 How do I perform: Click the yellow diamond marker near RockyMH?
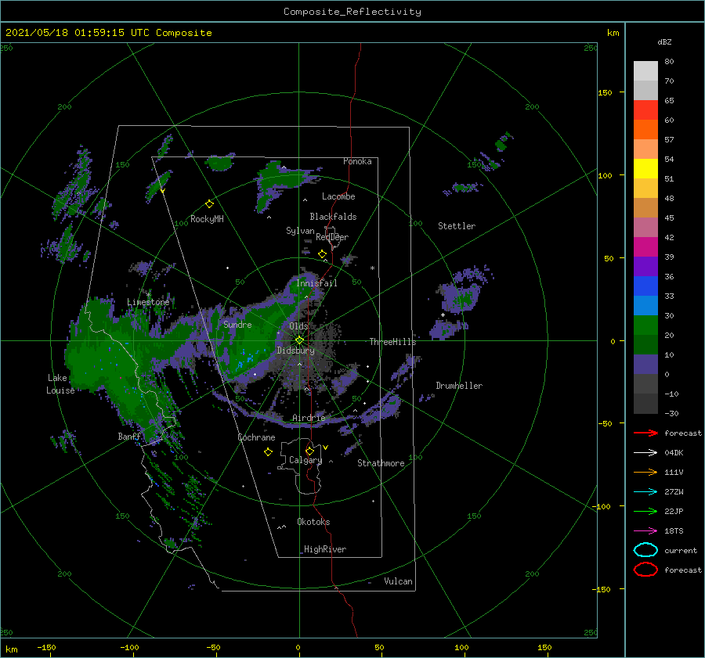209,204
